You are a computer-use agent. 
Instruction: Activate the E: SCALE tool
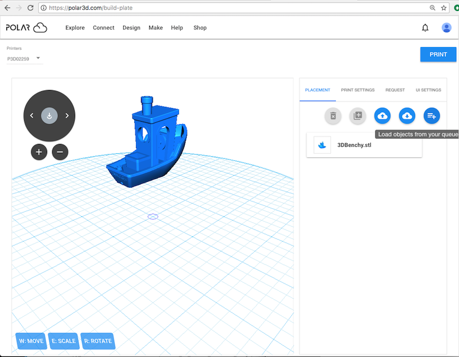pos(64,341)
